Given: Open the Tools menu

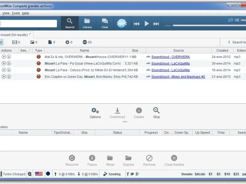Looking at the screenshot, I should coord(16,13).
